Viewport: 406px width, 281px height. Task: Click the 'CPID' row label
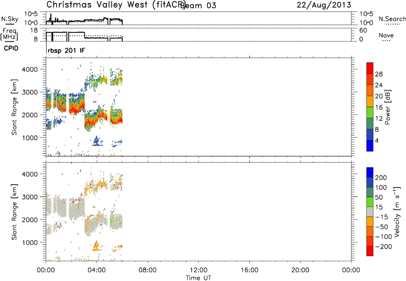pyautogui.click(x=11, y=48)
